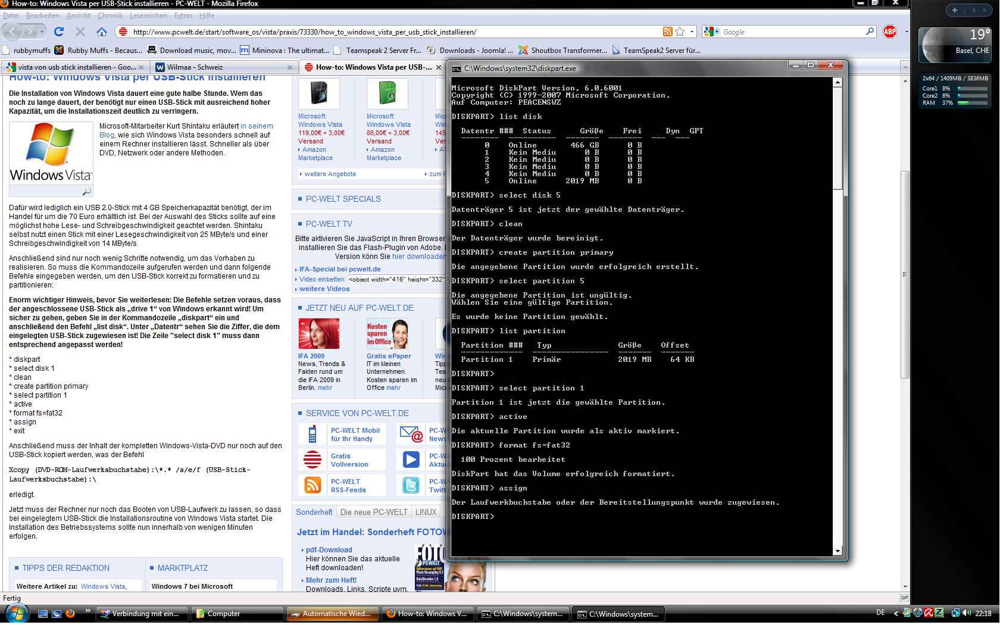
Task: Open the Adblock Plus ABP icon
Action: (890, 32)
